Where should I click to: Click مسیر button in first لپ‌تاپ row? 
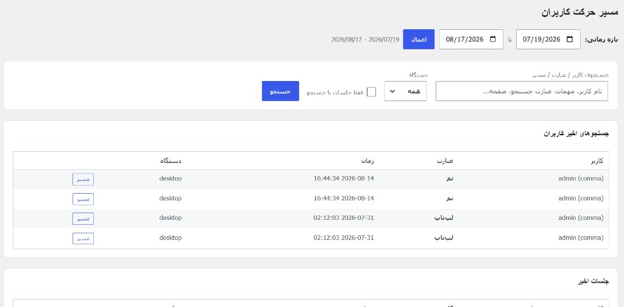(83, 219)
